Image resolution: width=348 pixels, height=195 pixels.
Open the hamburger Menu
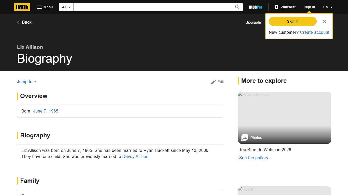pyautogui.click(x=45, y=7)
